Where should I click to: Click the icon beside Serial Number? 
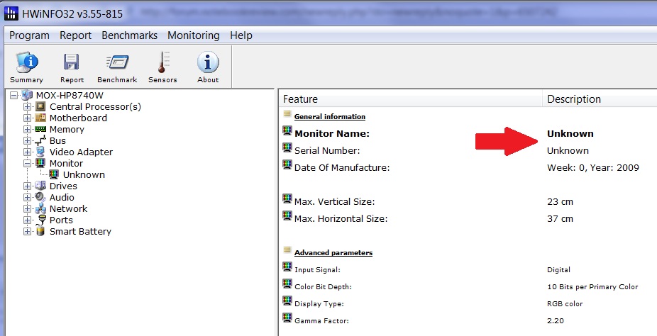point(287,147)
